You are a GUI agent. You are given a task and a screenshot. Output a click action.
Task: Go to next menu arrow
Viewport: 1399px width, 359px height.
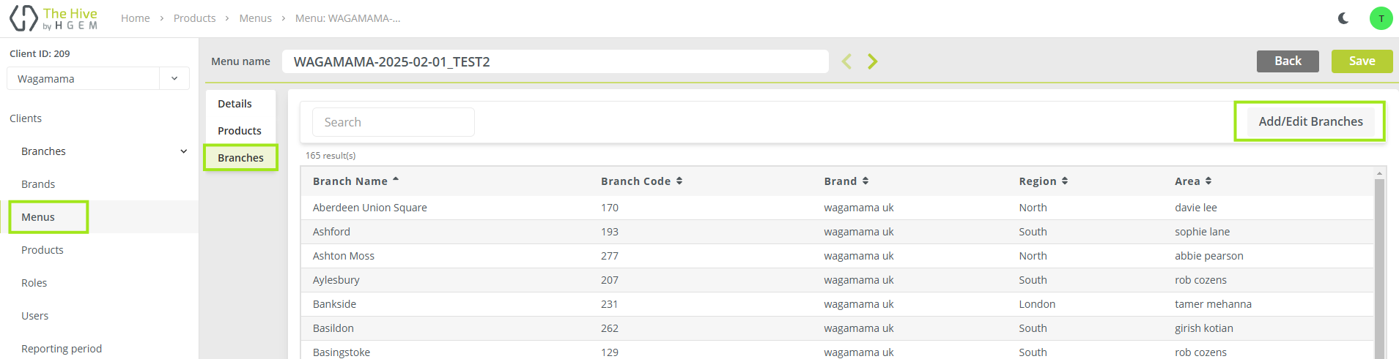[872, 61]
